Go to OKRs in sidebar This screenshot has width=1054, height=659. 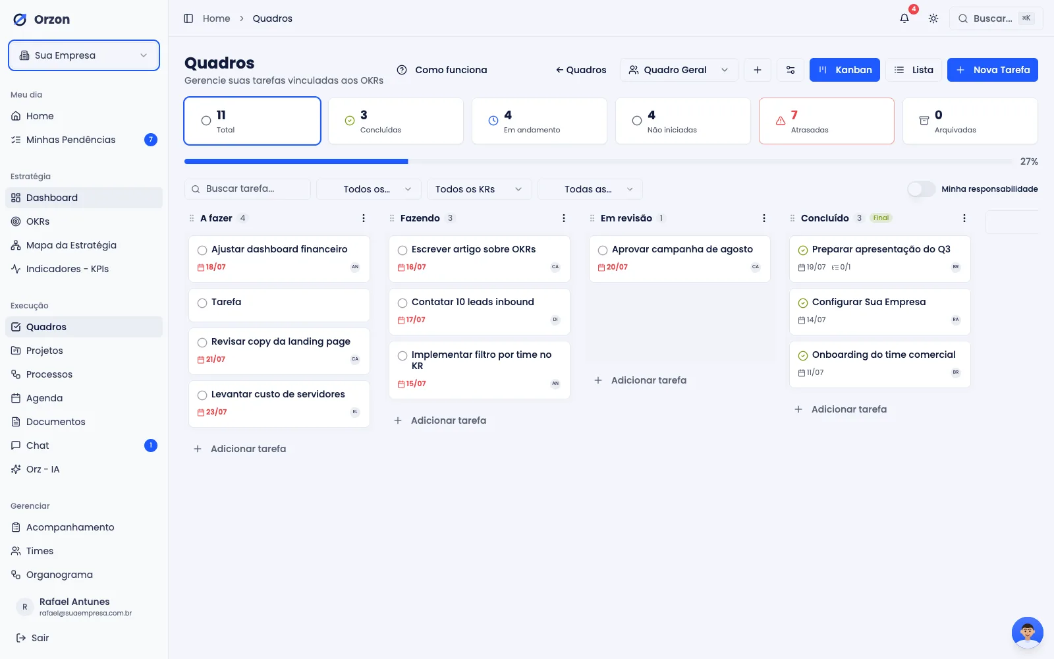coord(84,221)
